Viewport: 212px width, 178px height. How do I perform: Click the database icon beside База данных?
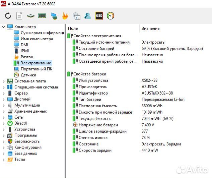10,154
